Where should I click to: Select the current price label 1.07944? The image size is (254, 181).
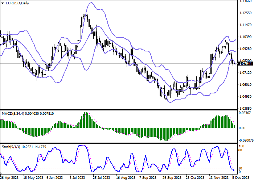(x=246, y=64)
